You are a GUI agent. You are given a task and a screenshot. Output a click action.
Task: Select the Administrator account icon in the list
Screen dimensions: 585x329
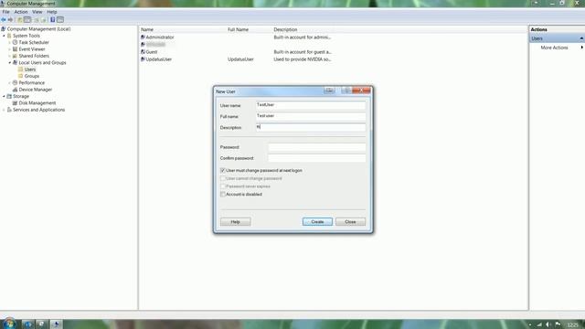pyautogui.click(x=143, y=37)
